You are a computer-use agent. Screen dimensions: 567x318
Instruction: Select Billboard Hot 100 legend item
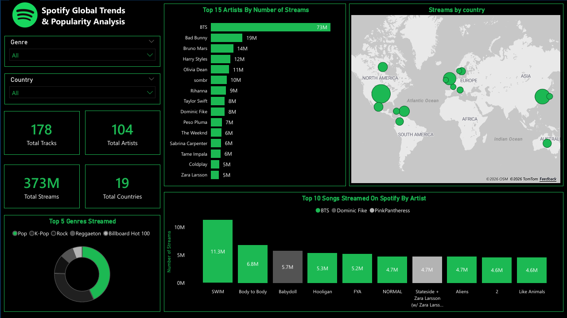coord(126,234)
